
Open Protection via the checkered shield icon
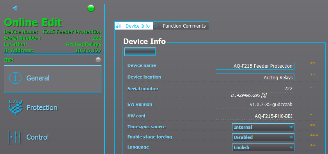click(x=16, y=107)
